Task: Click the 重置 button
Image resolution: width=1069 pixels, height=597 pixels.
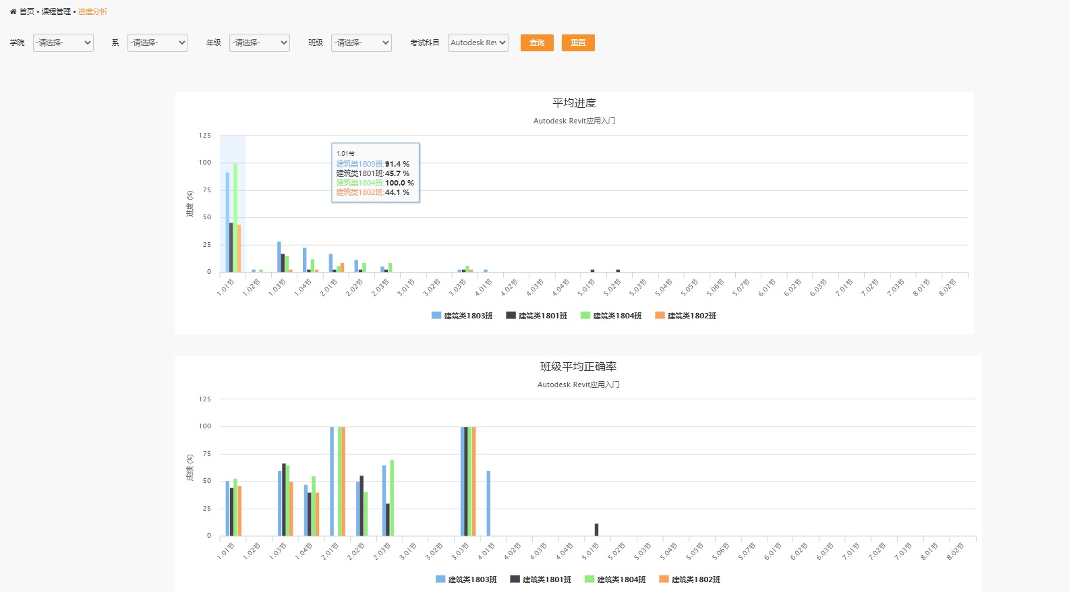Action: (x=578, y=42)
